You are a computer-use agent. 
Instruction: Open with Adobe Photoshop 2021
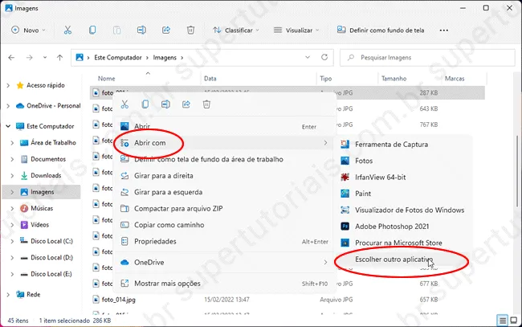(x=403, y=227)
